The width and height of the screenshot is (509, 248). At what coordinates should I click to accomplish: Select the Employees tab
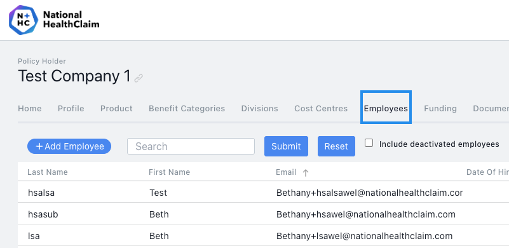pyautogui.click(x=386, y=108)
